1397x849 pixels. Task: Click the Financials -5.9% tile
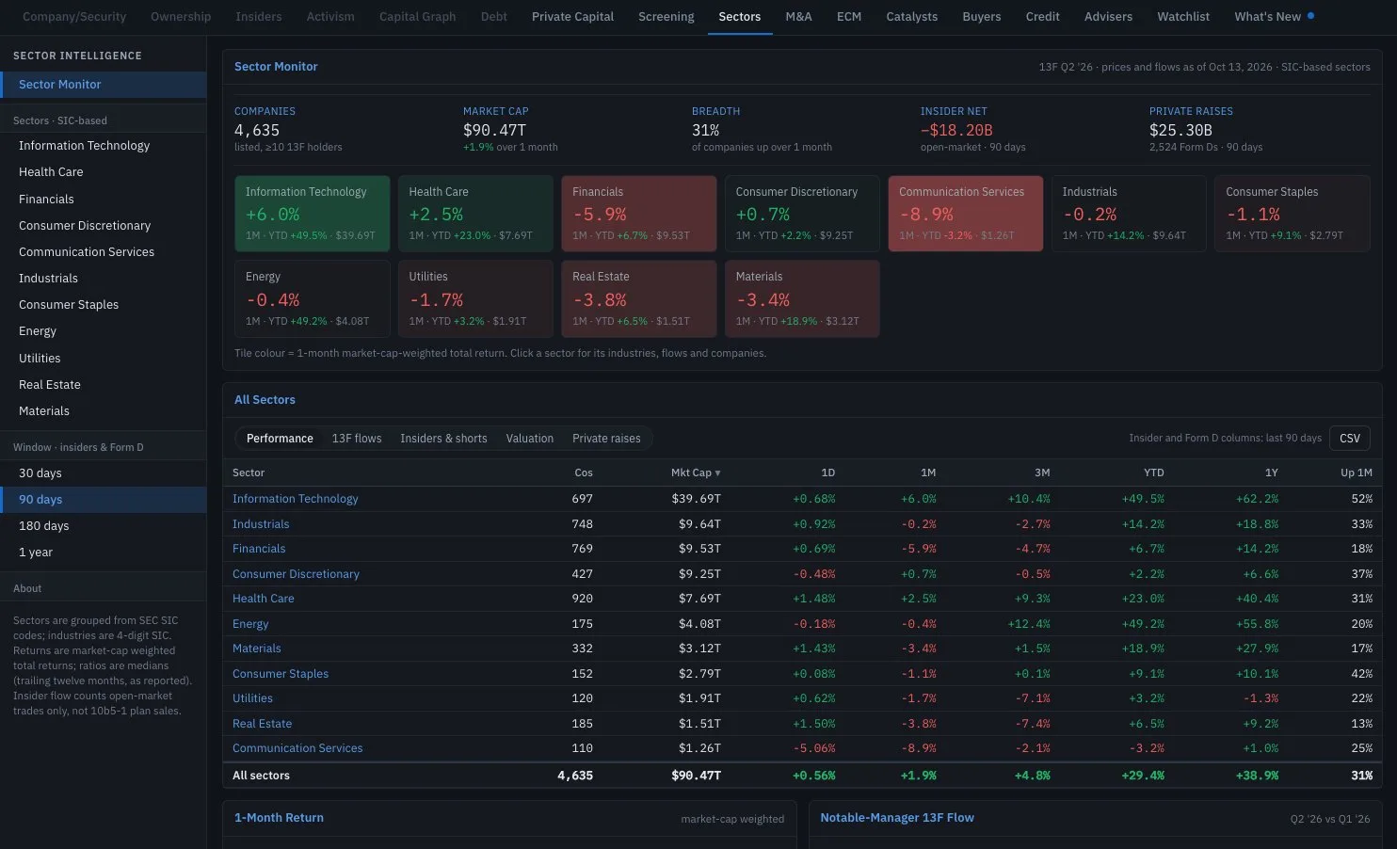638,214
